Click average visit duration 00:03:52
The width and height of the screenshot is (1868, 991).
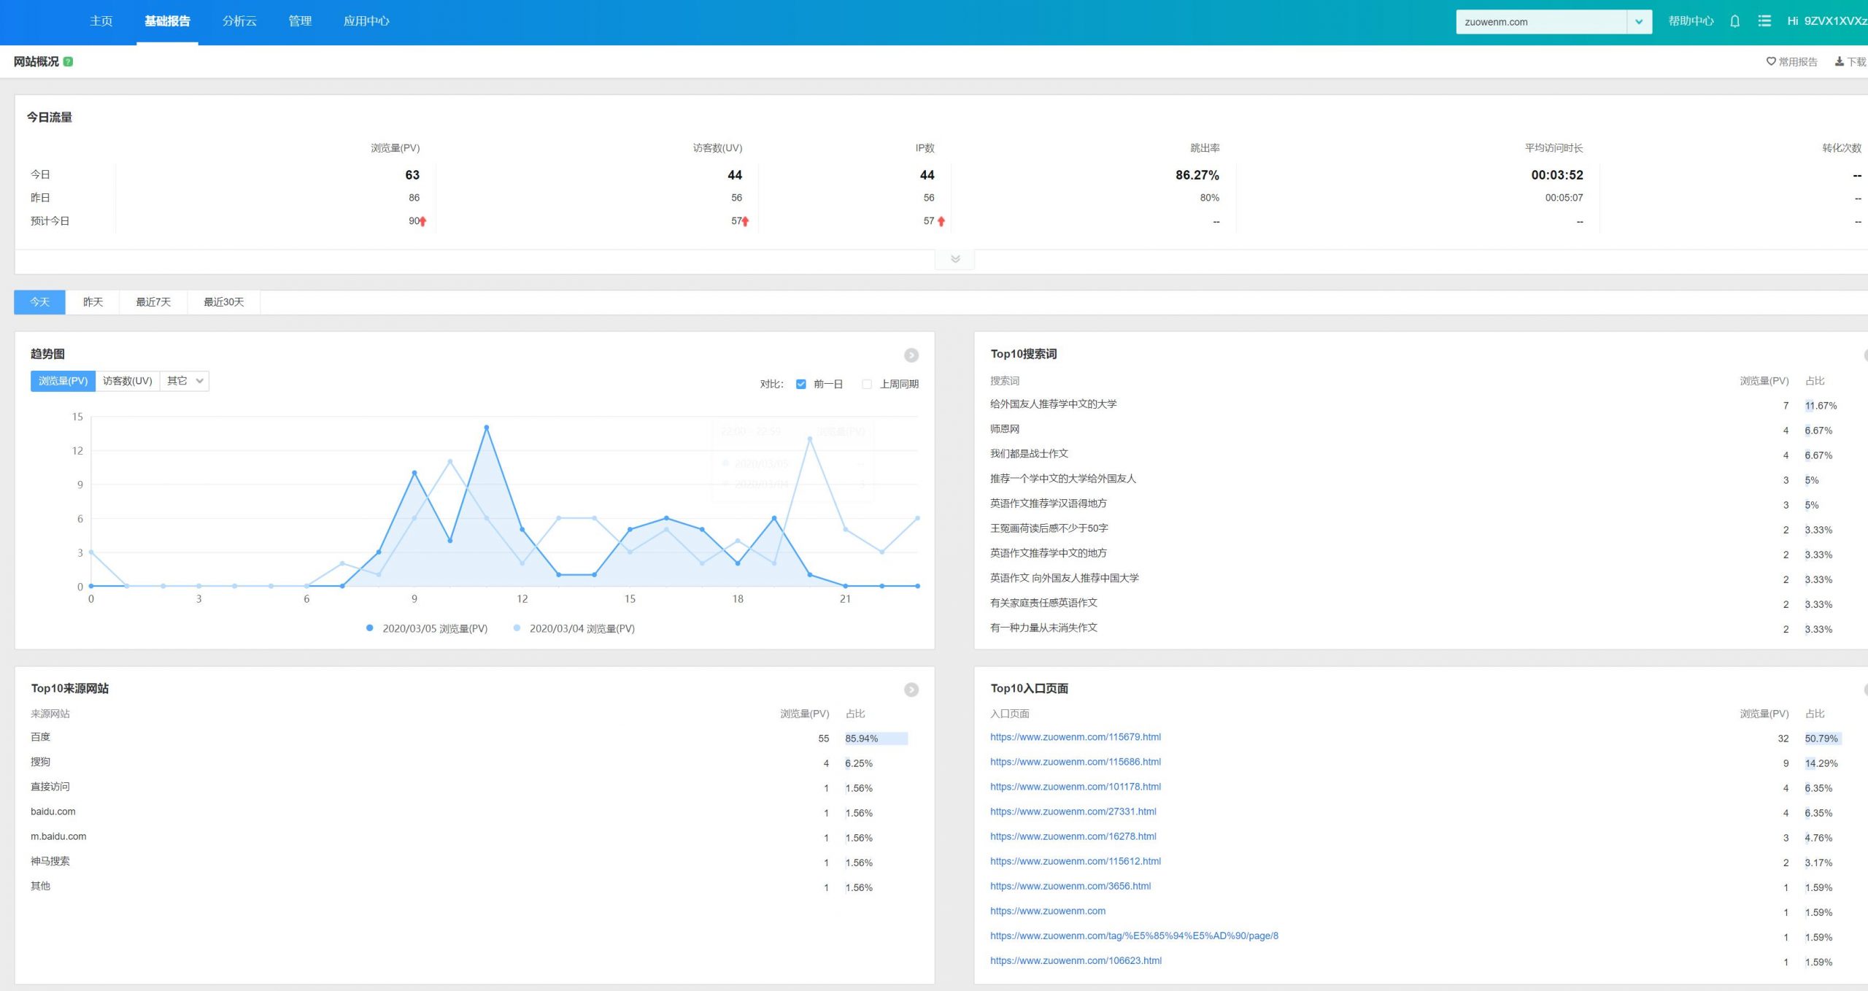point(1557,175)
